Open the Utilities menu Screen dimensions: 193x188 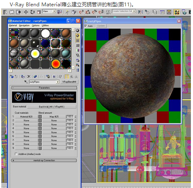coord(45,26)
